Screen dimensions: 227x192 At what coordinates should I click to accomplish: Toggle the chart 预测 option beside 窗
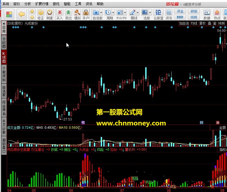(x=221, y=23)
